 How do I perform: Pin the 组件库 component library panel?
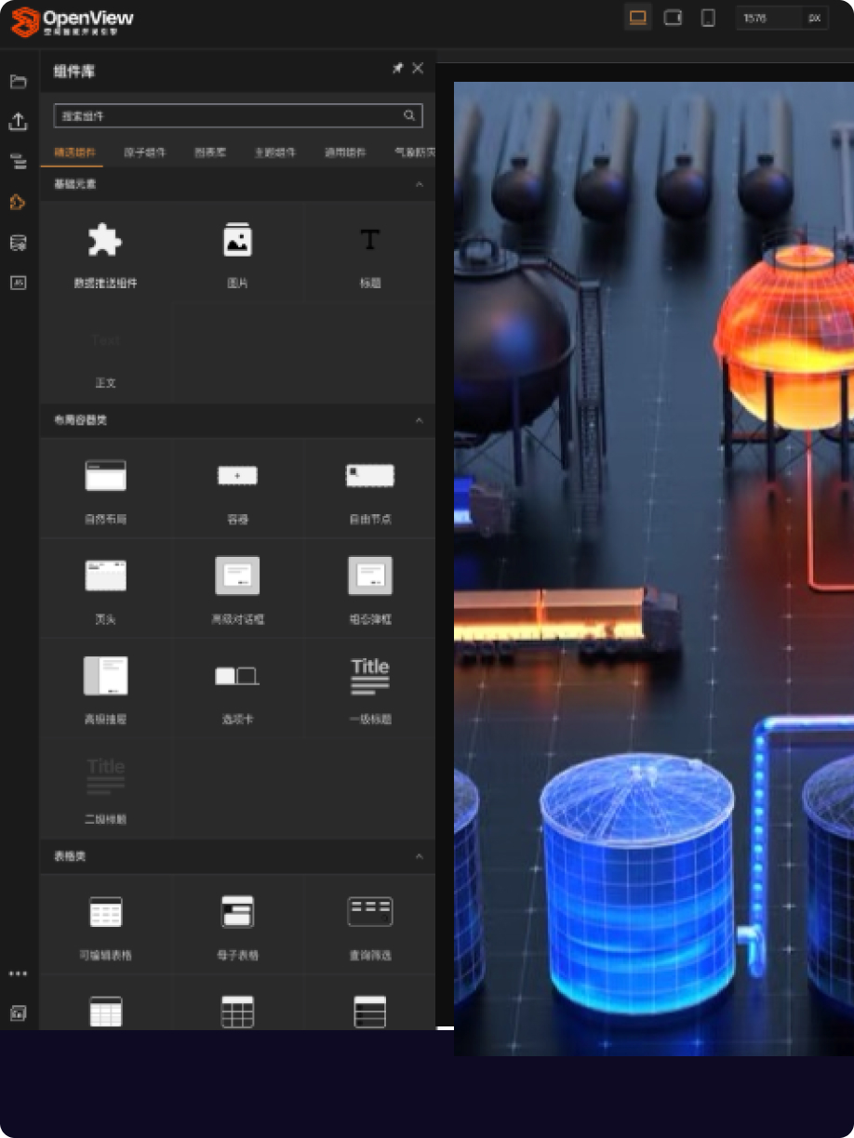point(397,69)
